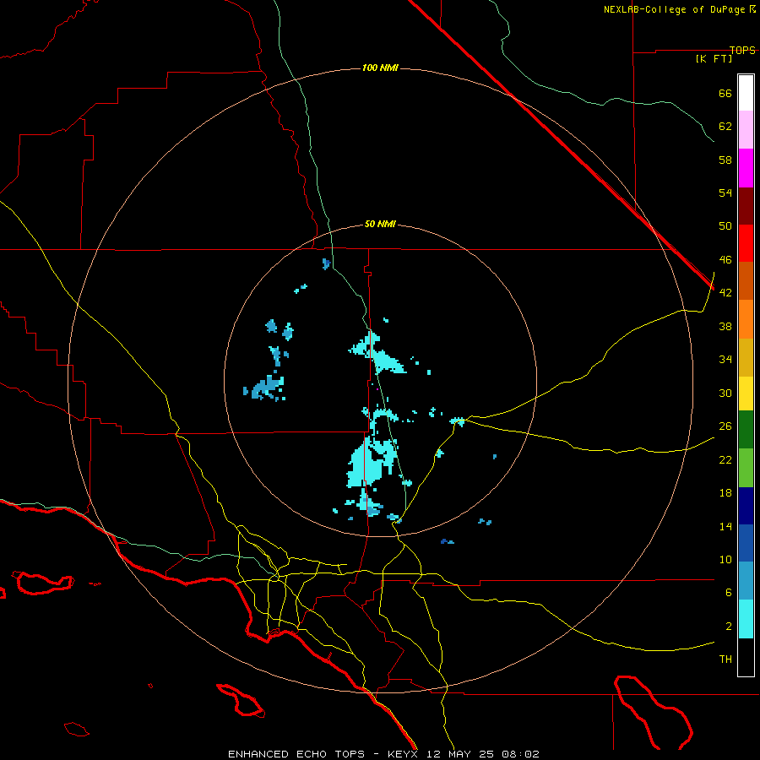Click the dark red 50-54 kft swatch

pos(746,205)
